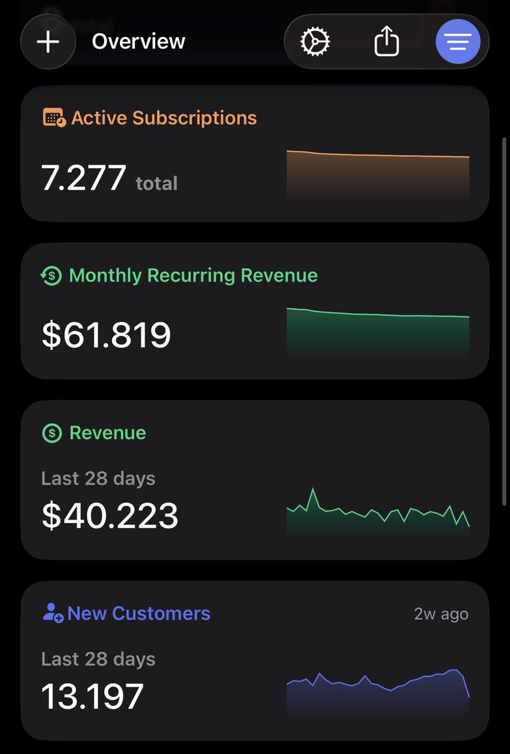Open the Revenue card heading
Image resolution: width=510 pixels, height=754 pixels.
[107, 432]
